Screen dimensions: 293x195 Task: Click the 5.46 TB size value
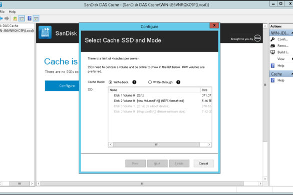pyautogui.click(x=207, y=101)
